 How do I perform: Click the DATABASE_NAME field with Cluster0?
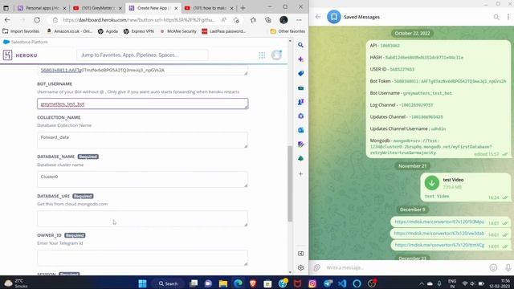(x=143, y=179)
